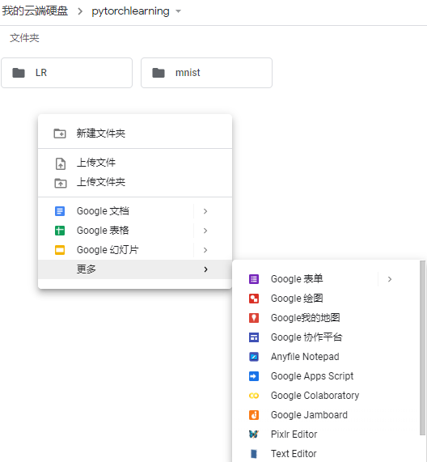
Task: Click the new folder icon in the menu
Action: (60, 134)
